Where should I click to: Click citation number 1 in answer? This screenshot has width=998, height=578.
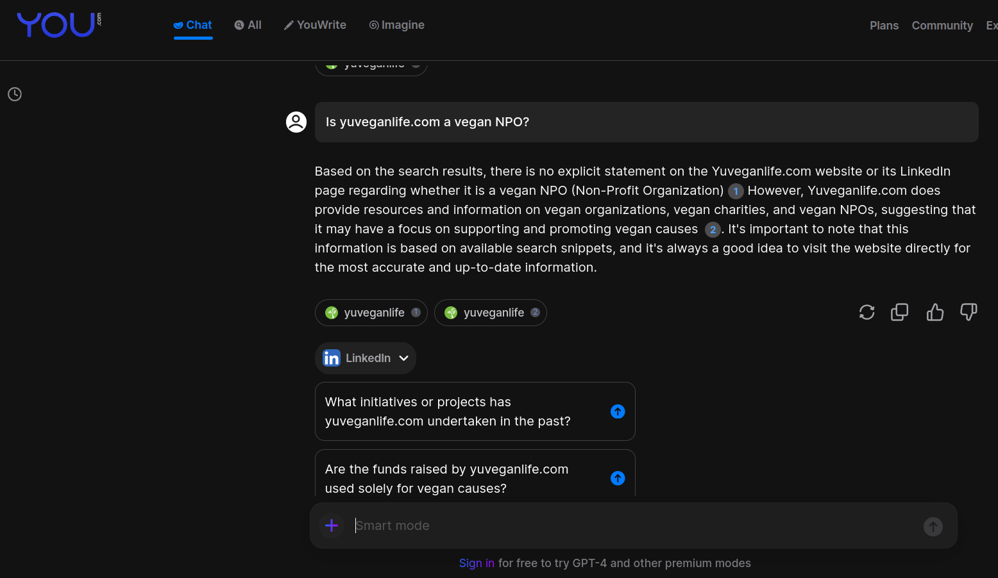coord(736,191)
